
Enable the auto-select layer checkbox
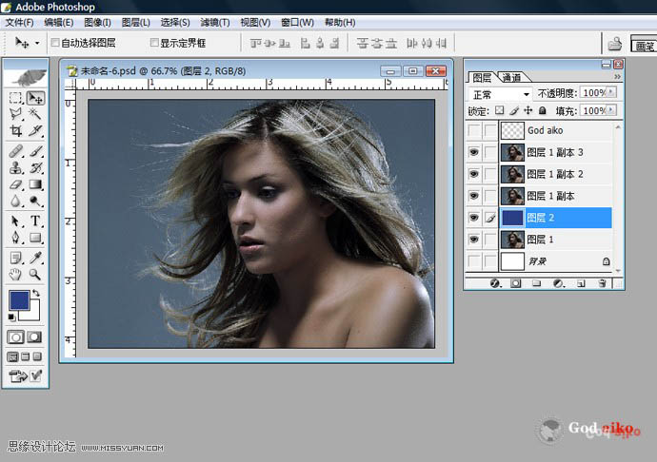(54, 43)
